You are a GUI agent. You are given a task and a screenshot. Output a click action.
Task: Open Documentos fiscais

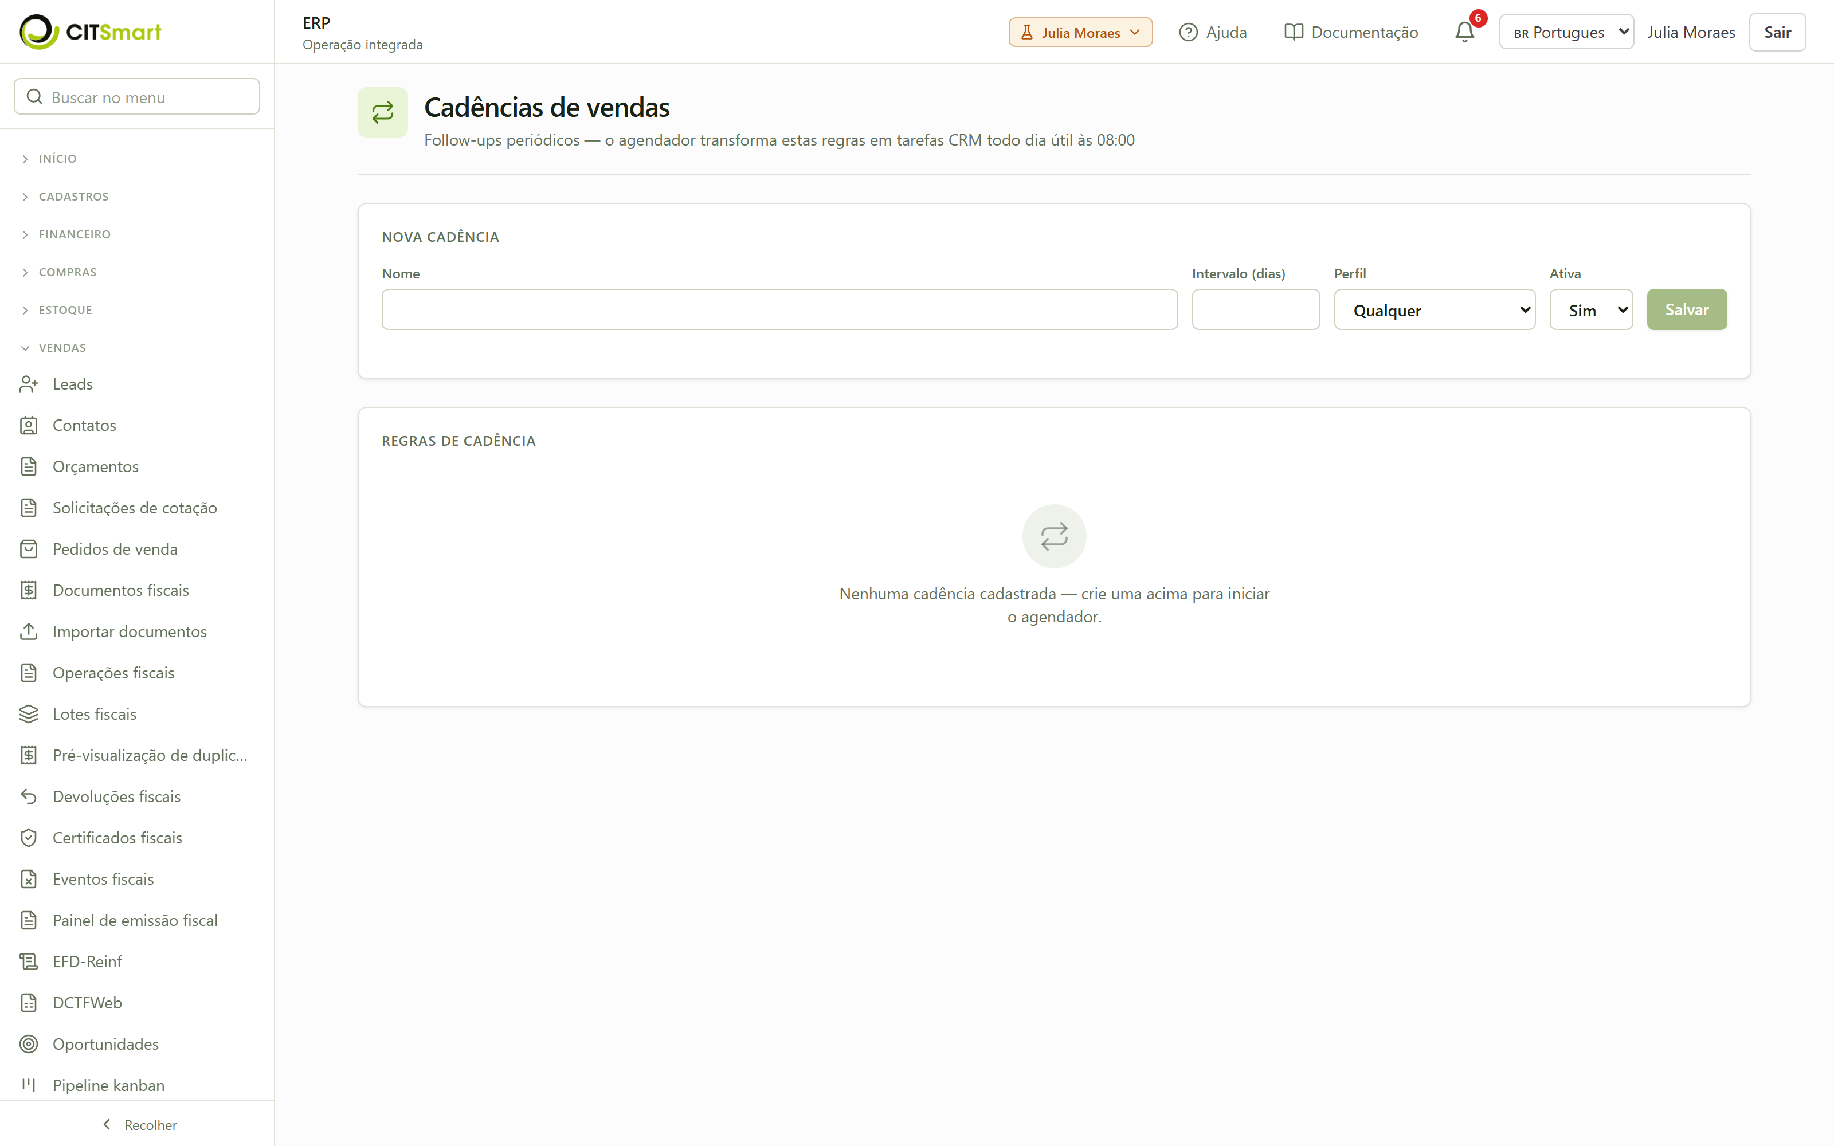(x=136, y=590)
